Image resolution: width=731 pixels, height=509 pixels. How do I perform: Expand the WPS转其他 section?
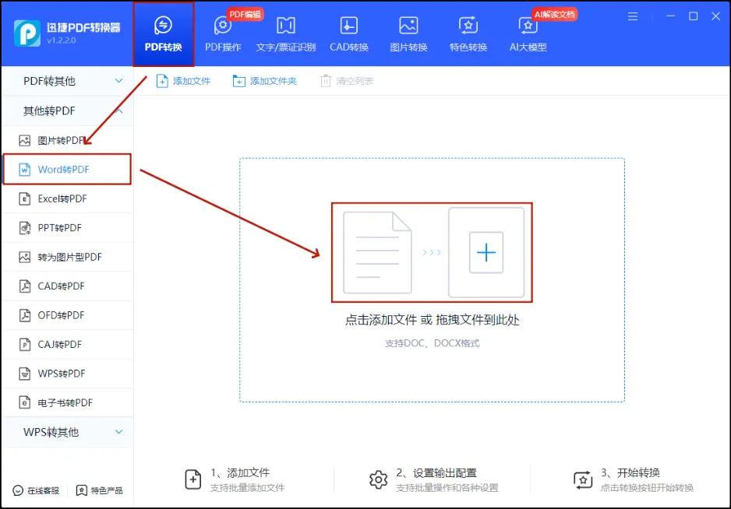tap(68, 432)
